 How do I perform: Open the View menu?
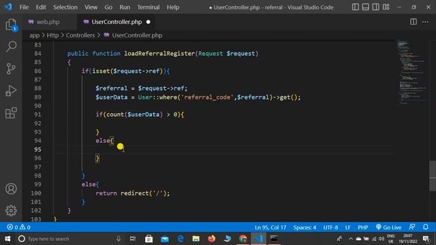coord(91,7)
